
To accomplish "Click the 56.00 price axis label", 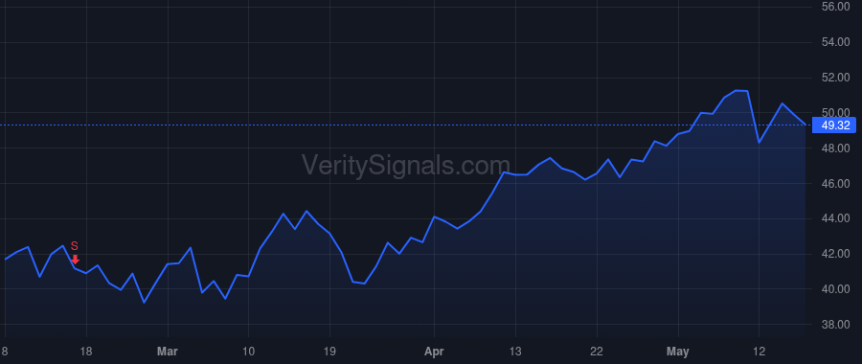I will [x=835, y=7].
